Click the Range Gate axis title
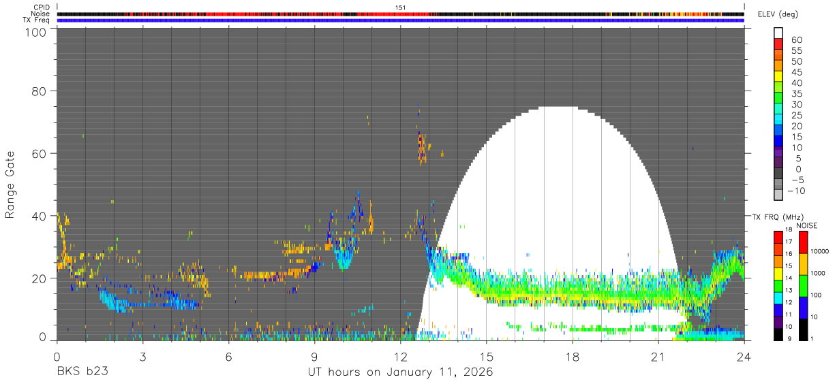The height and width of the screenshot is (386, 837). coord(10,185)
